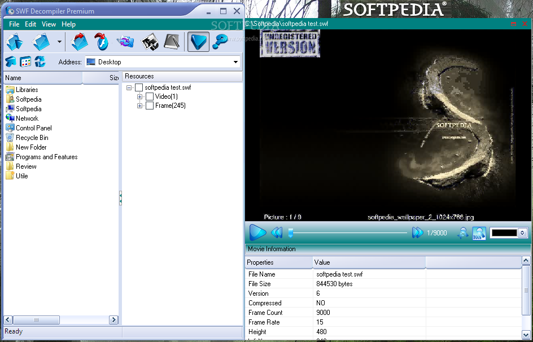This screenshot has height=342, width=533.
Task: Open the black background color picker
Action: [x=504, y=233]
